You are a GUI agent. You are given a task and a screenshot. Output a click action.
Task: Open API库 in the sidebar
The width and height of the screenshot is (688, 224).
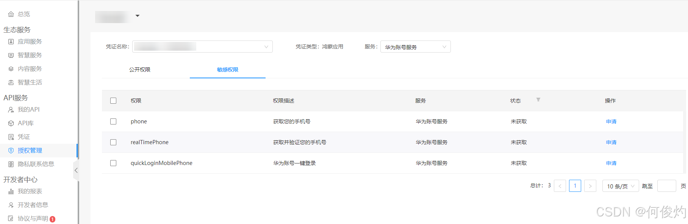pyautogui.click(x=26, y=123)
